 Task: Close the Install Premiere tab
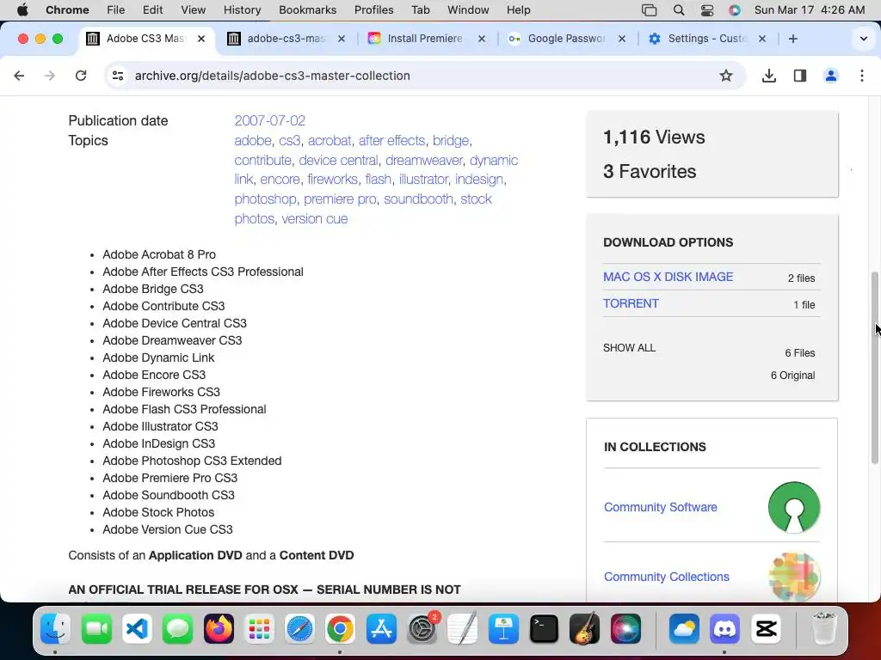(482, 39)
